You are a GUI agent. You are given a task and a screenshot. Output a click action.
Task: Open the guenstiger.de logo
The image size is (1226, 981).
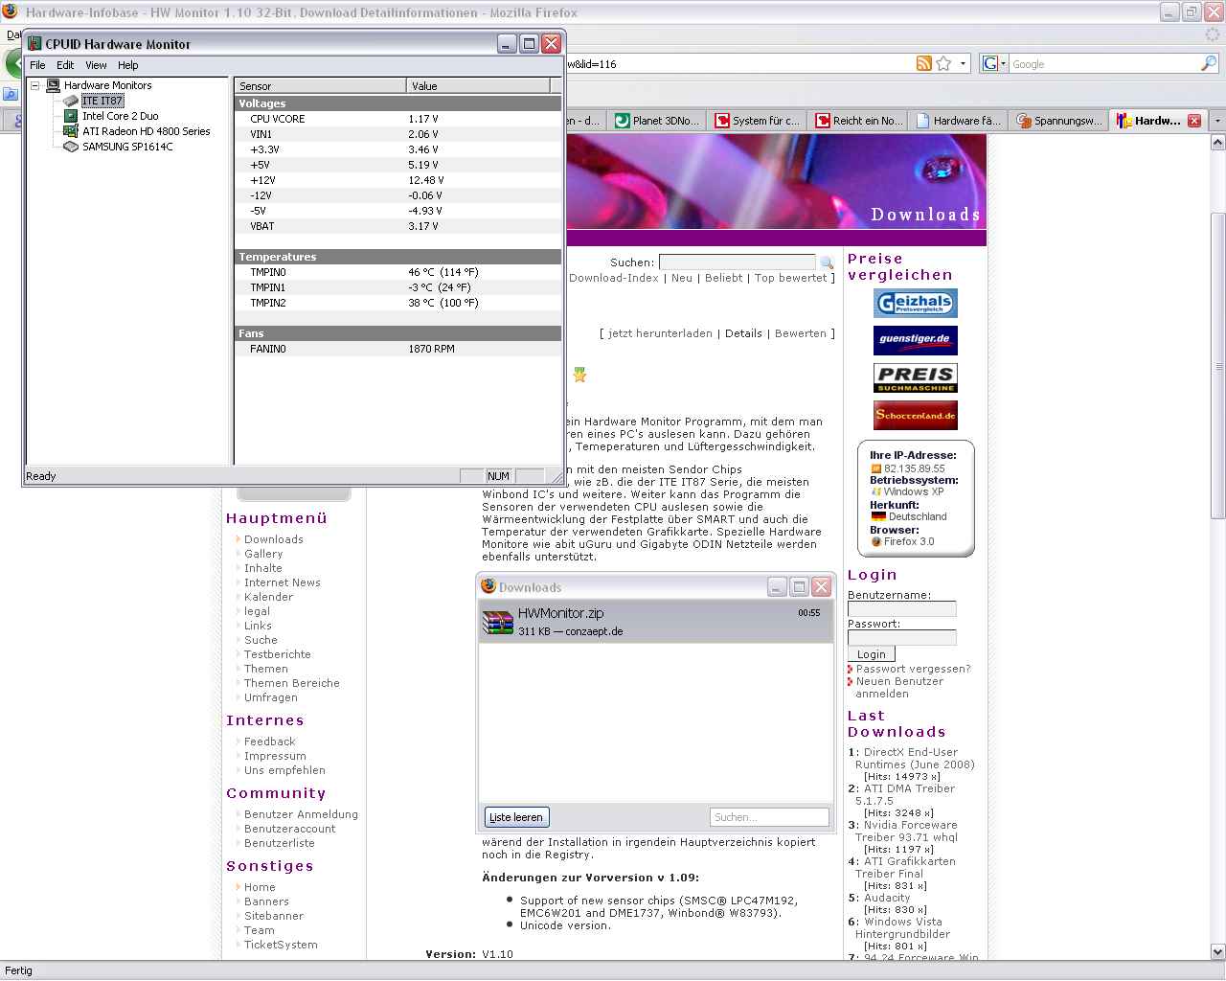pos(916,340)
